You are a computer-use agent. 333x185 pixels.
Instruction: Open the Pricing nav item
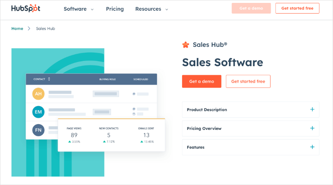[115, 9]
